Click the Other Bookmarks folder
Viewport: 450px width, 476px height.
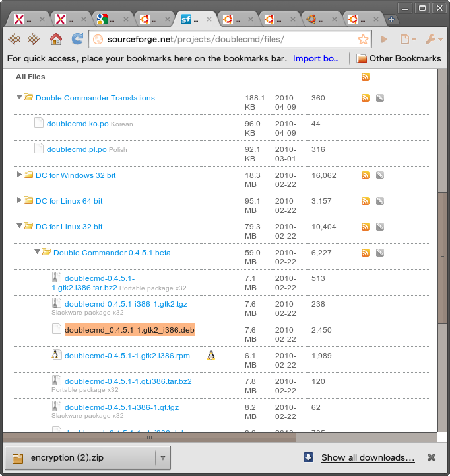click(x=399, y=58)
